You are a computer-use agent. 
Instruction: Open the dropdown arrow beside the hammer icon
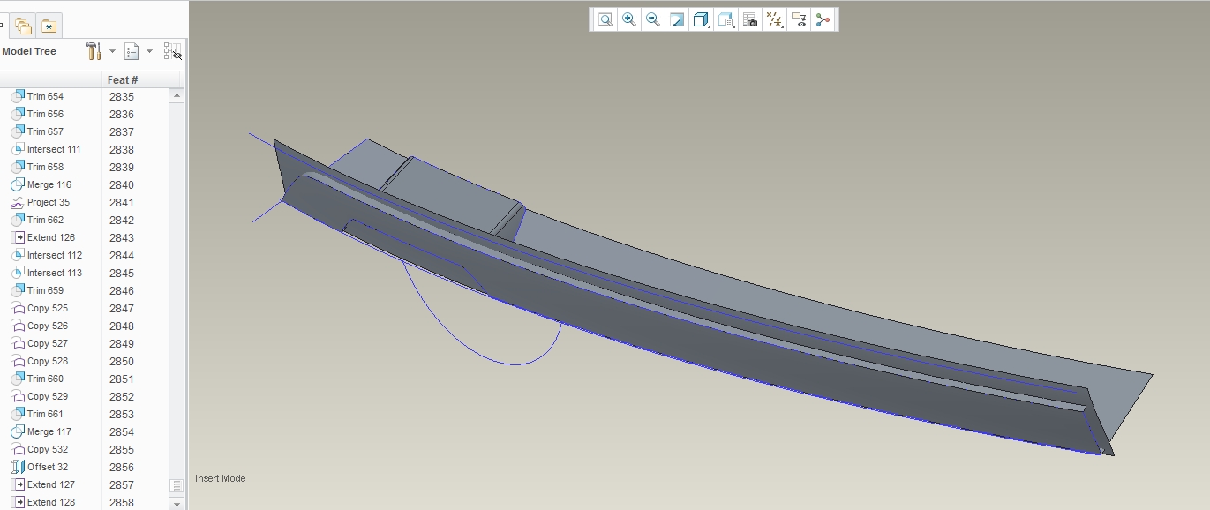coord(112,51)
